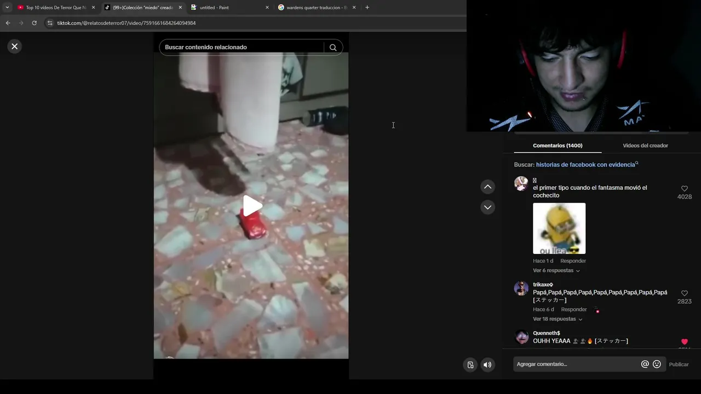Screen dimensions: 701x394
Task: Play the paused video
Action: pyautogui.click(x=252, y=206)
